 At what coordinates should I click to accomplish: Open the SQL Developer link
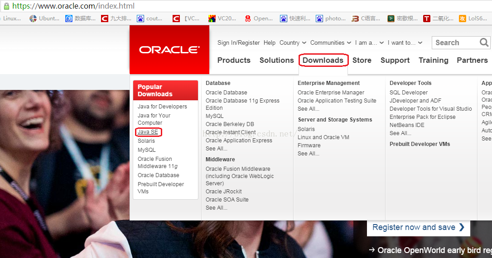pos(408,92)
